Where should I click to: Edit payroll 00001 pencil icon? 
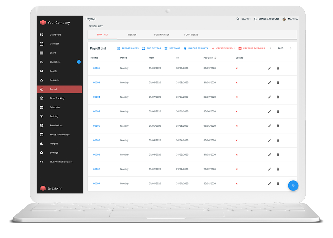click(x=269, y=68)
